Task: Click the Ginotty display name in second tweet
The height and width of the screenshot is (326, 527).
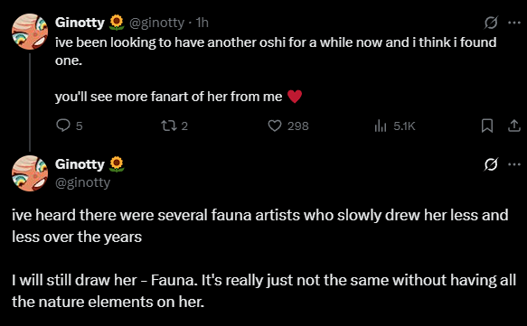Action: coord(80,164)
